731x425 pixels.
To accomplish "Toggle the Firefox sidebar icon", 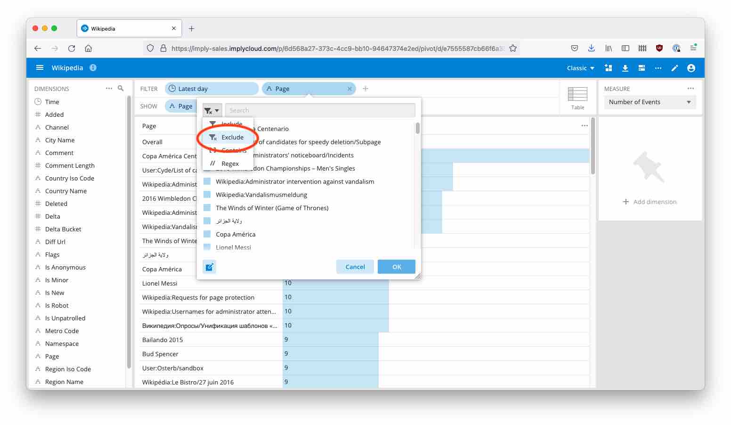I will 625,48.
